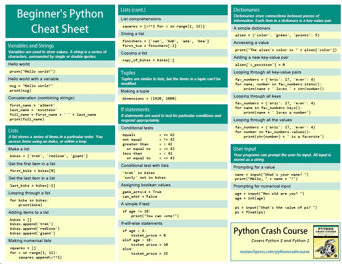Image resolution: width=342 pixels, height=264 pixels.
Task: Select the Prompting for numerical input subheading
Action: [262, 186]
